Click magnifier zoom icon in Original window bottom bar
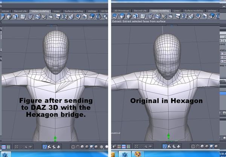 (146, 146)
